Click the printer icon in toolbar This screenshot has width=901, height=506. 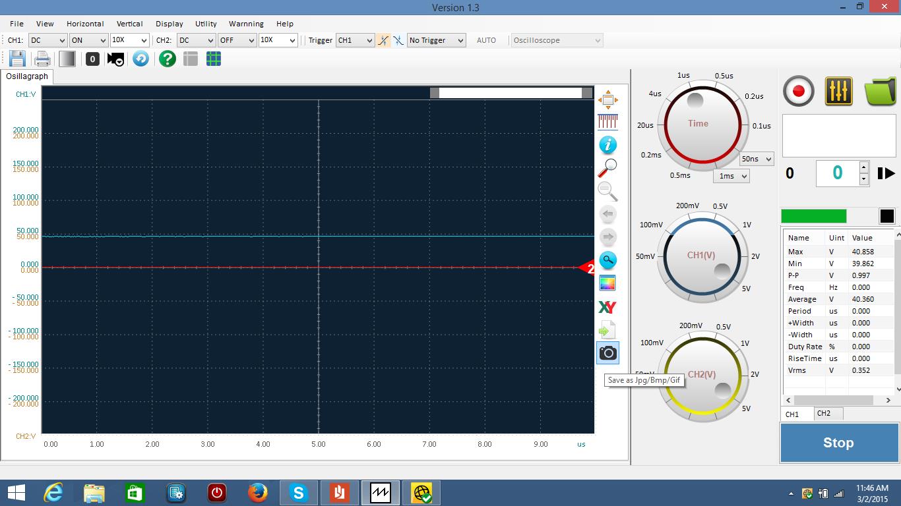42,59
